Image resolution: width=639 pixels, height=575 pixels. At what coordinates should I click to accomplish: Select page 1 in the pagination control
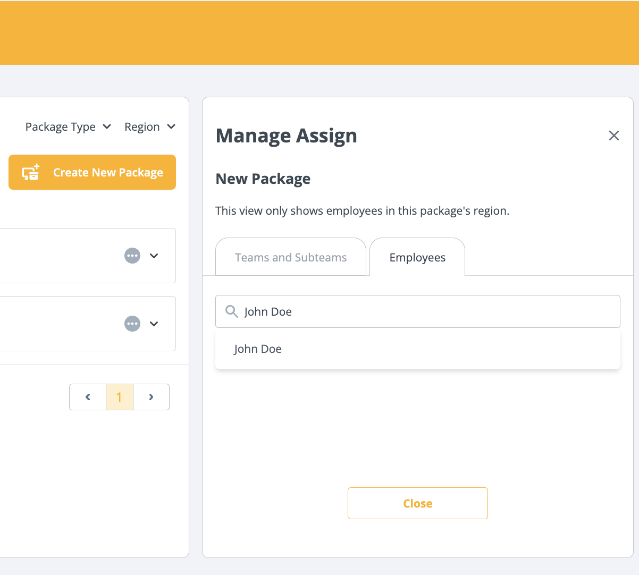pos(119,396)
